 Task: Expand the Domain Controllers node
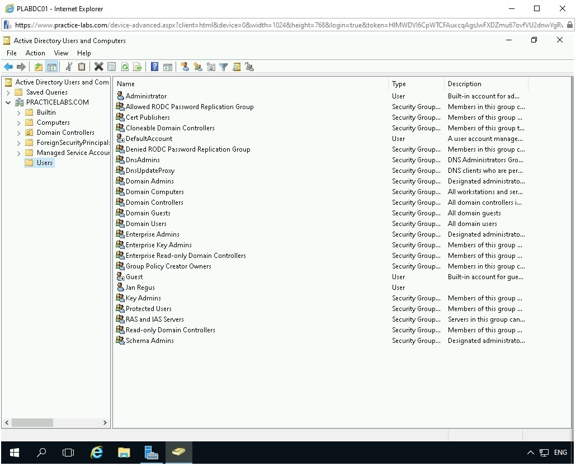(19, 133)
